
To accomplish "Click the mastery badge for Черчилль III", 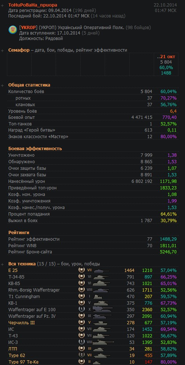I will (x=81, y=322).
